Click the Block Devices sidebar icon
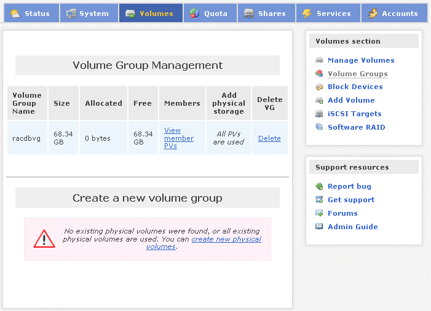This screenshot has width=431, height=311. pyautogui.click(x=319, y=87)
